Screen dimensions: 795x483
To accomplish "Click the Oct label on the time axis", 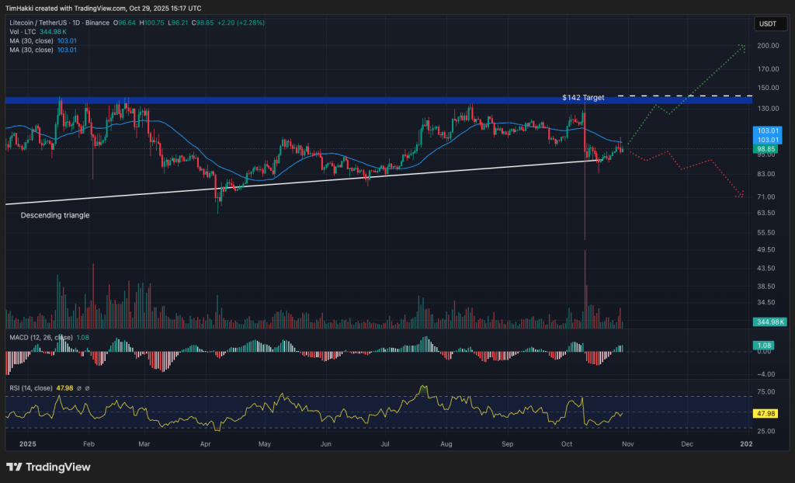I will [x=566, y=443].
